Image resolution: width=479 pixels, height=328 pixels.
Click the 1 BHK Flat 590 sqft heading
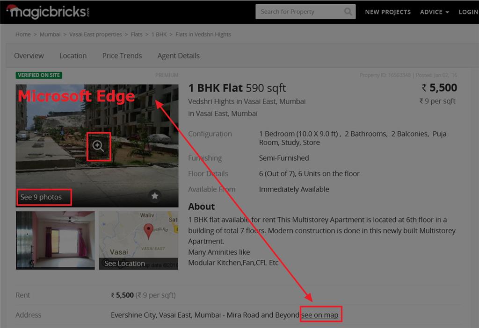(237, 88)
